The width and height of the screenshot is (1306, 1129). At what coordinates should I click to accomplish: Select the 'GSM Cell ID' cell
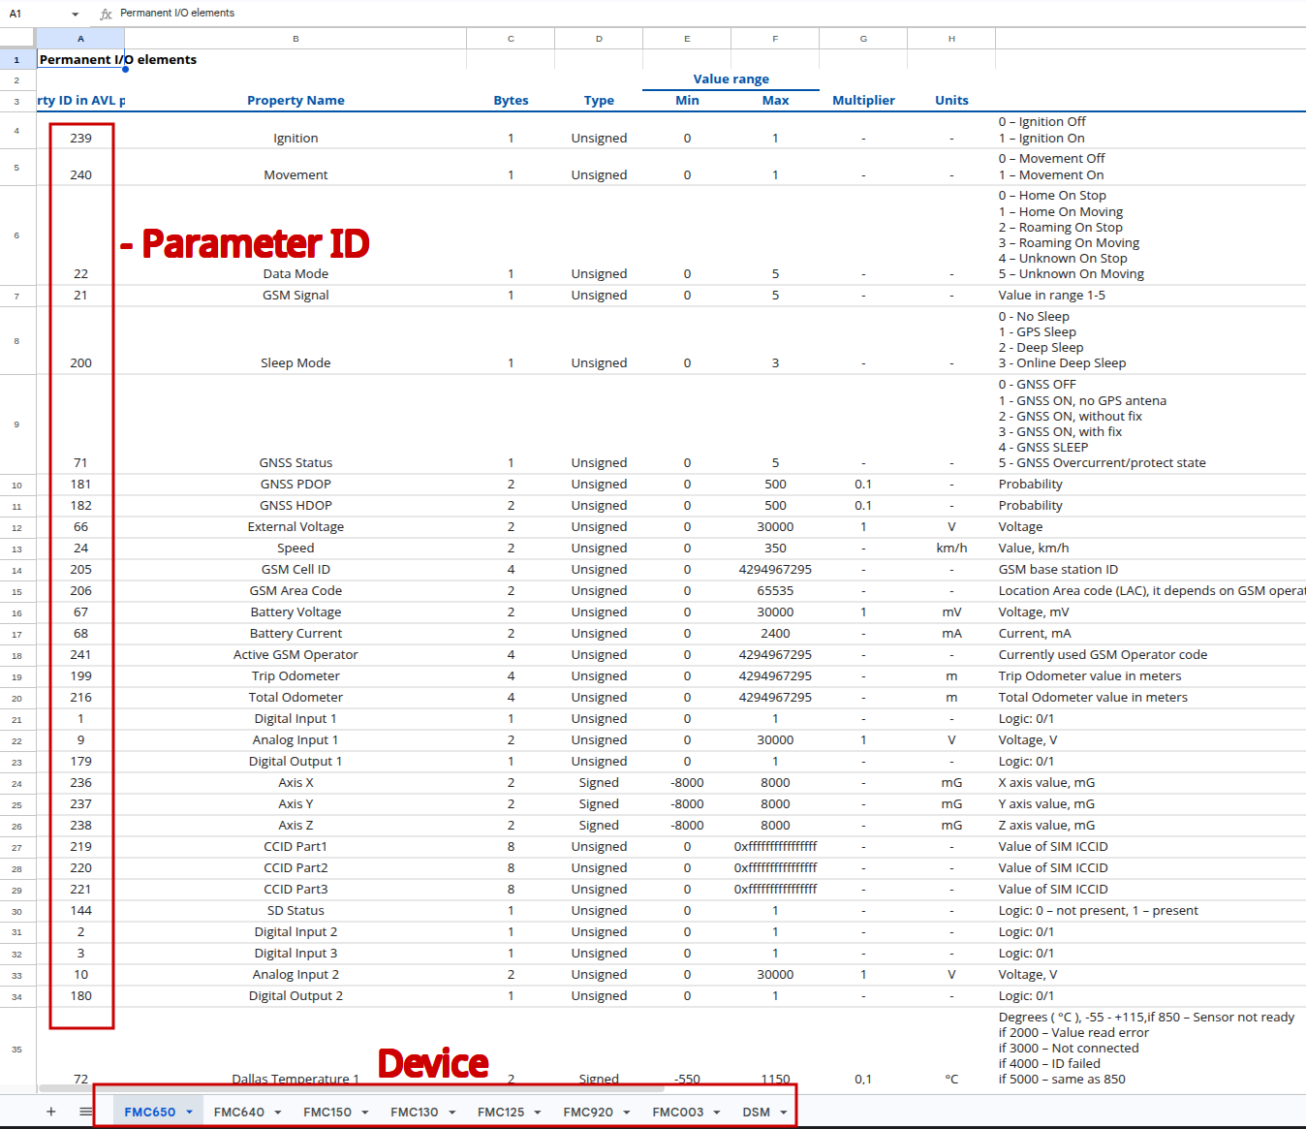pyautogui.click(x=295, y=570)
